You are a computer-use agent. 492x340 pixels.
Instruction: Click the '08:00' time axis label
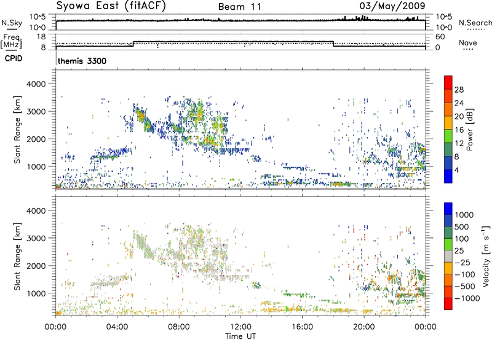179,327
